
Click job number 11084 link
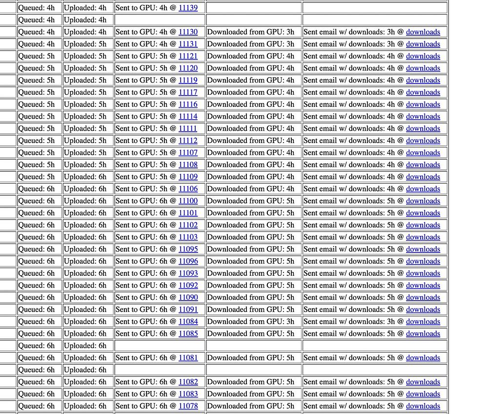188,322
